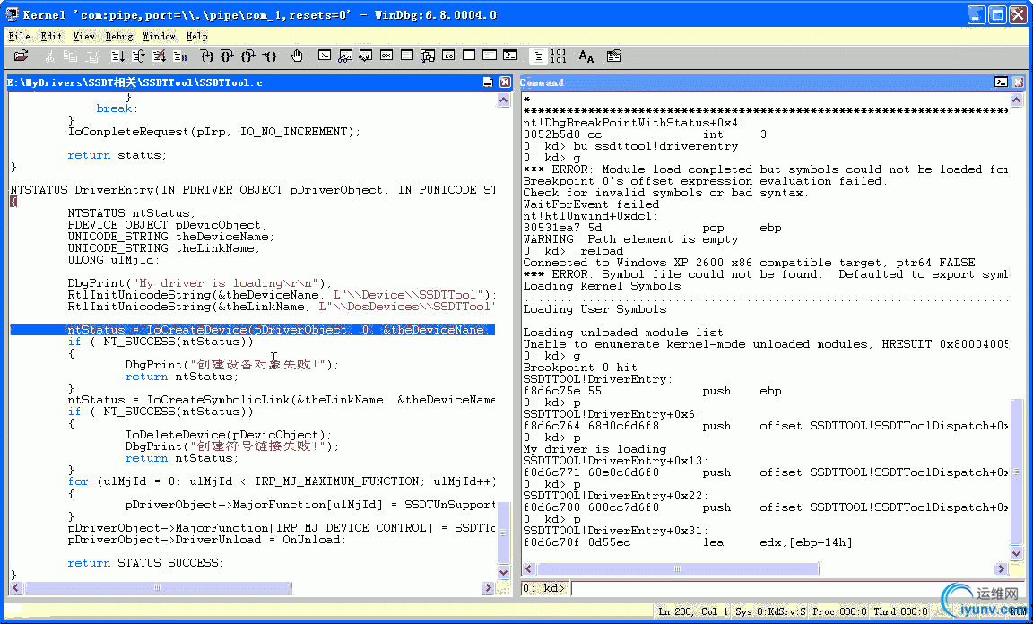Click the source window's up scroll arrow

[x=504, y=100]
